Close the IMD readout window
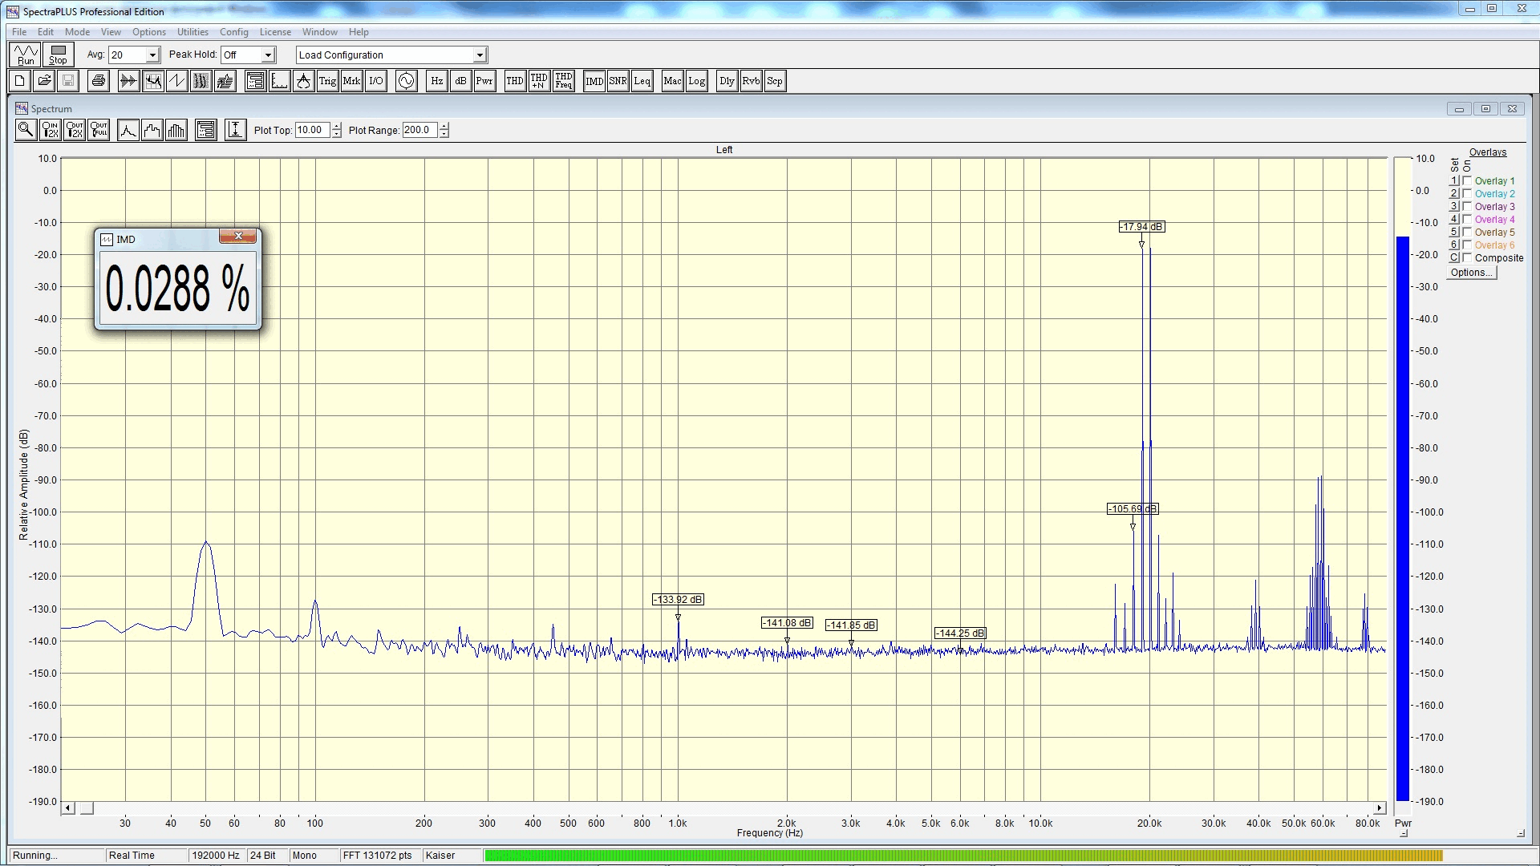Image resolution: width=1540 pixels, height=866 pixels. click(238, 237)
